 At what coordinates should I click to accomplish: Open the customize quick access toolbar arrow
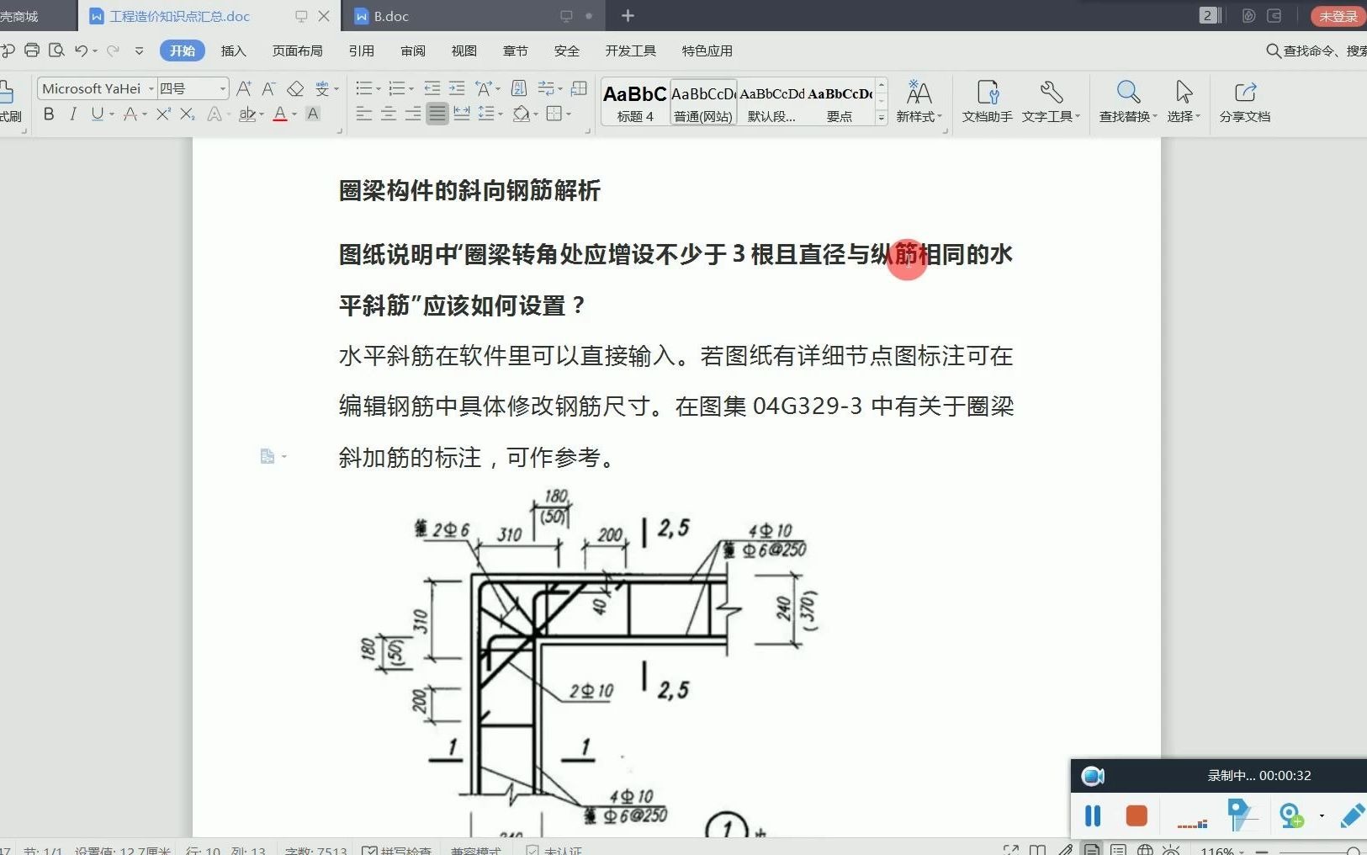pyautogui.click(x=139, y=50)
